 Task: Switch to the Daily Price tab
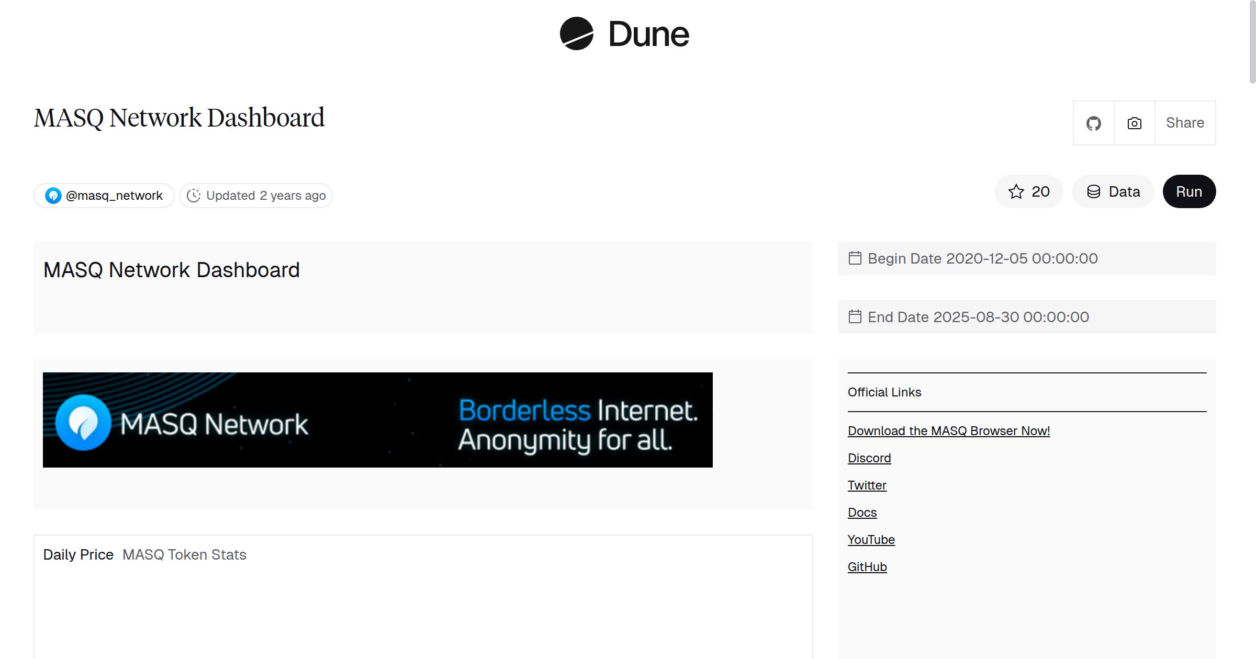pyautogui.click(x=78, y=554)
